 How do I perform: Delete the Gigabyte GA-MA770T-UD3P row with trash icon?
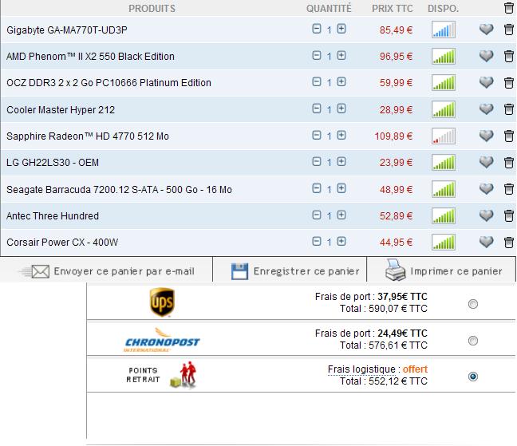pyautogui.click(x=509, y=30)
